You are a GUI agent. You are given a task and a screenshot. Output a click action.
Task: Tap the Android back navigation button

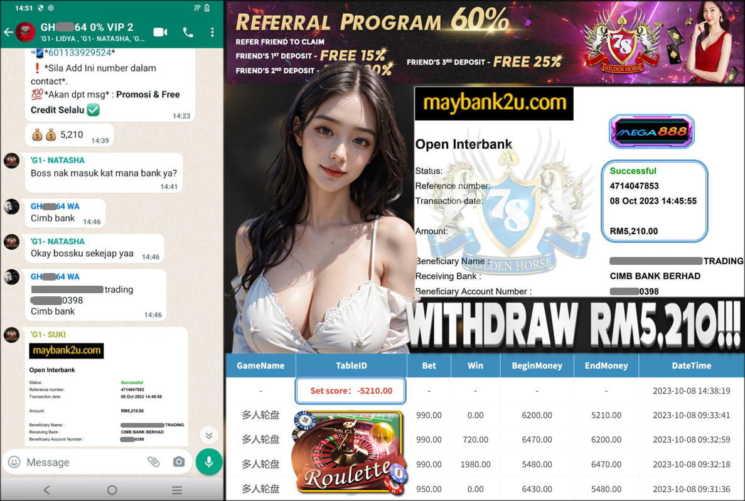46,490
